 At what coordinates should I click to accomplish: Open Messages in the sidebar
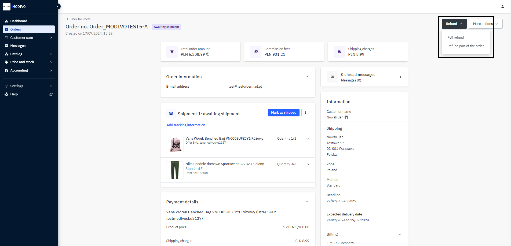[x=18, y=46]
